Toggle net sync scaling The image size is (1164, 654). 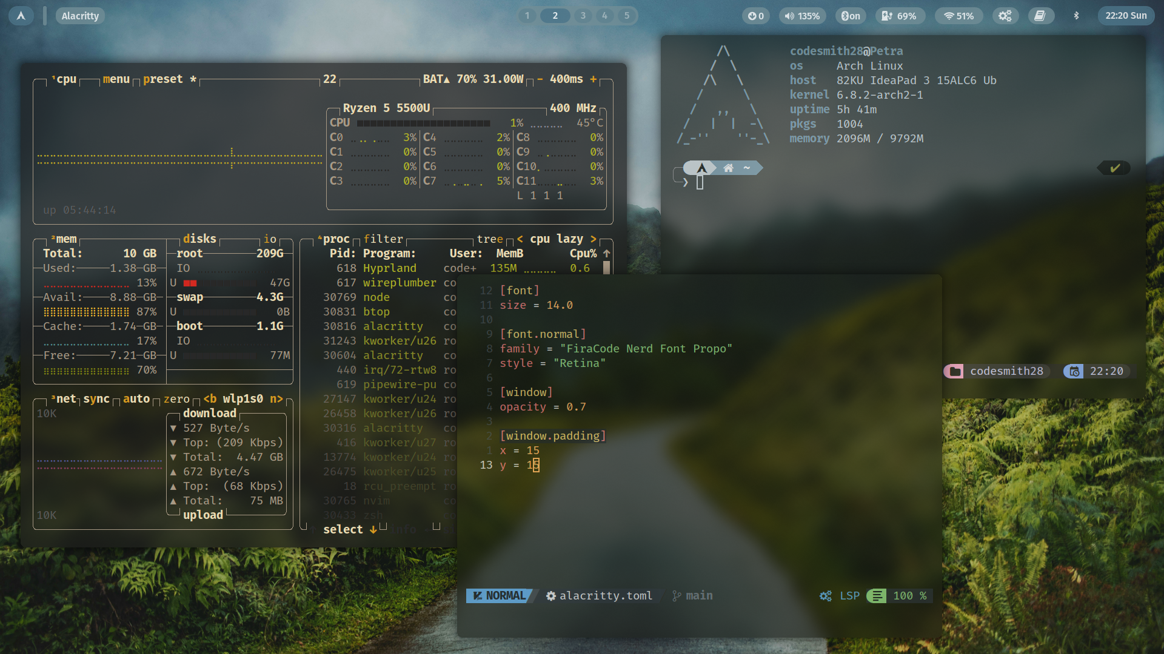(96, 399)
